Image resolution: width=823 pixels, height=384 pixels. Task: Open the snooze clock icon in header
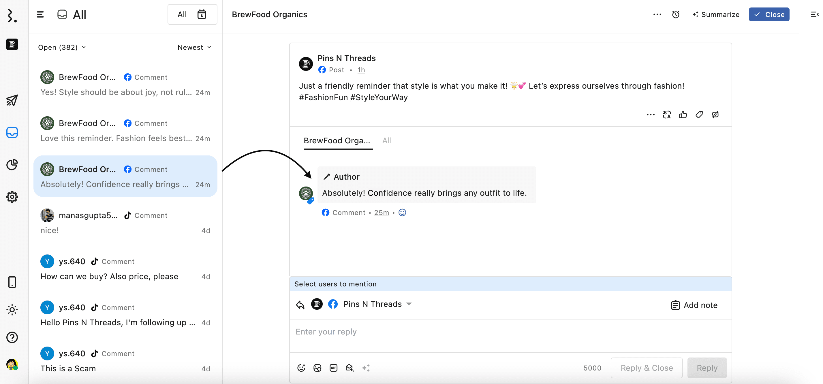pyautogui.click(x=675, y=15)
